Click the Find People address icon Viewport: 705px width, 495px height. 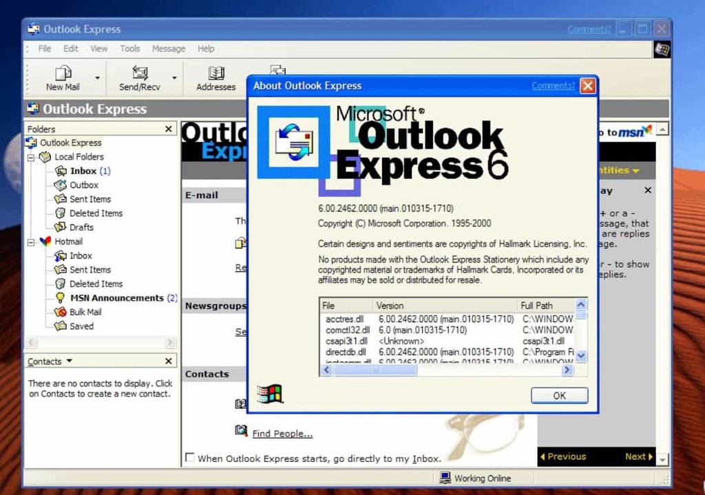click(x=242, y=430)
